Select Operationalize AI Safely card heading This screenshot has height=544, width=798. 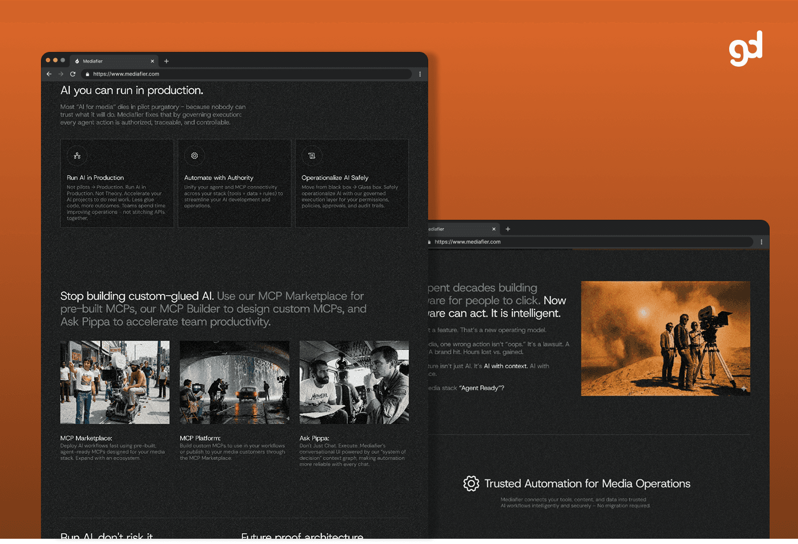pos(335,178)
